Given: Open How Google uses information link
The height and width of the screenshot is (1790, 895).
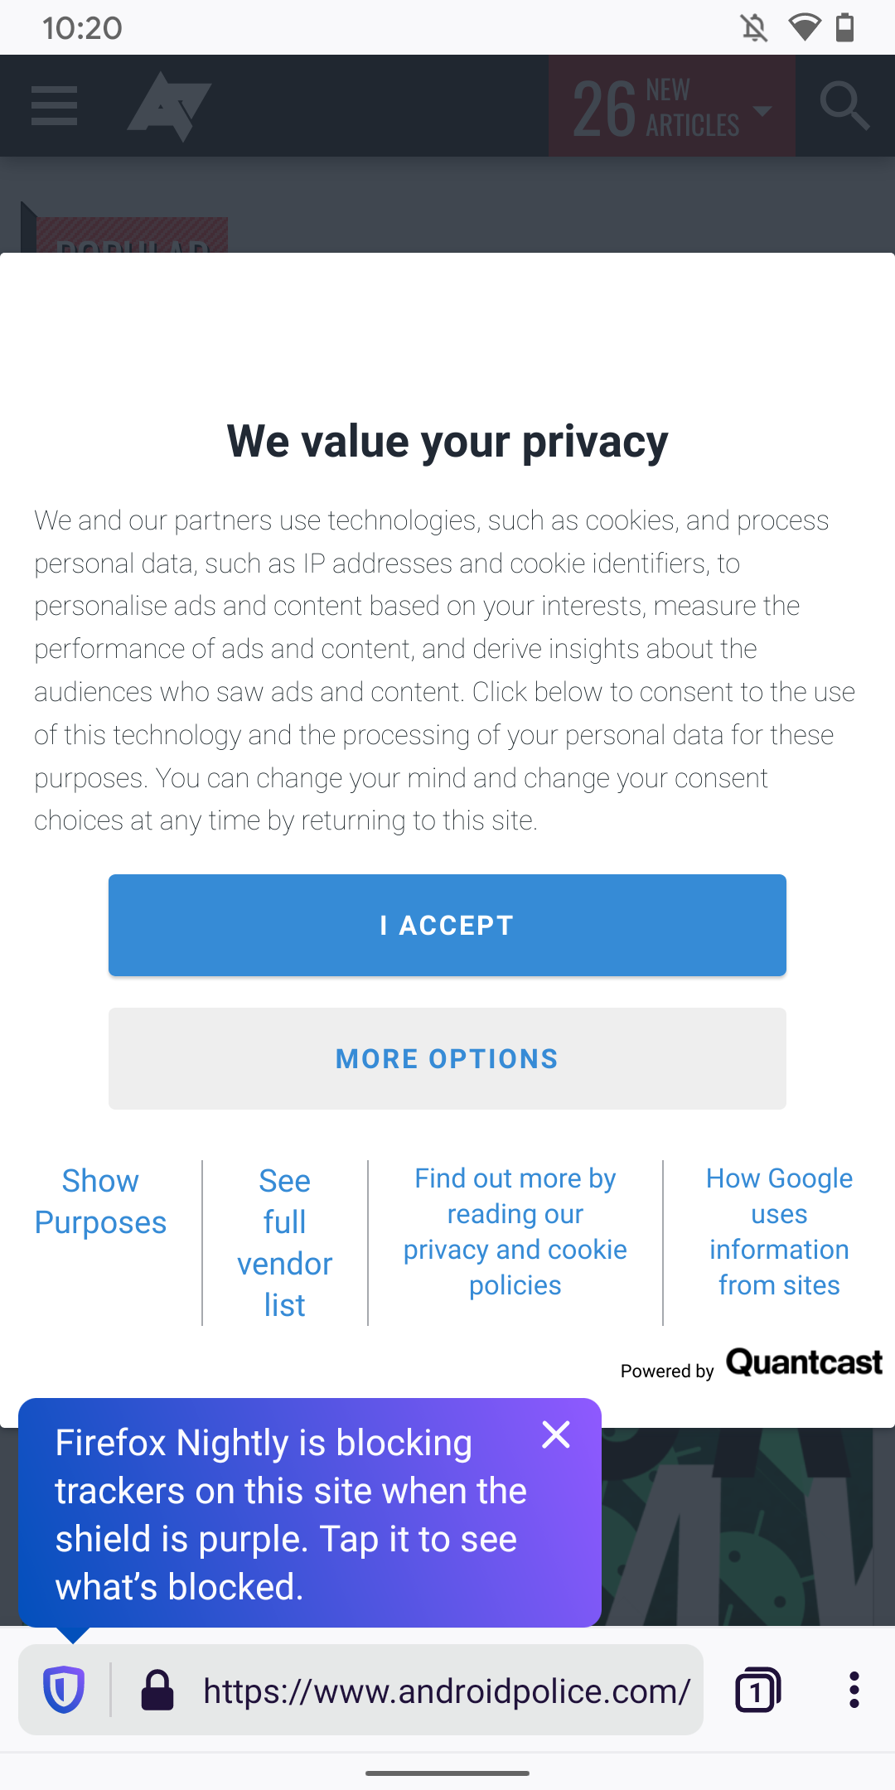Looking at the screenshot, I should click(x=779, y=1232).
